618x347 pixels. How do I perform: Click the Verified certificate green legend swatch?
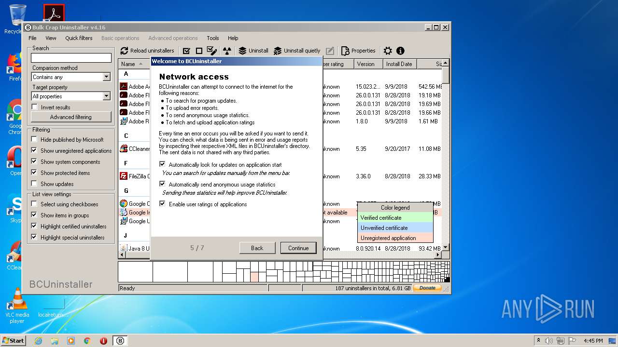click(x=395, y=218)
